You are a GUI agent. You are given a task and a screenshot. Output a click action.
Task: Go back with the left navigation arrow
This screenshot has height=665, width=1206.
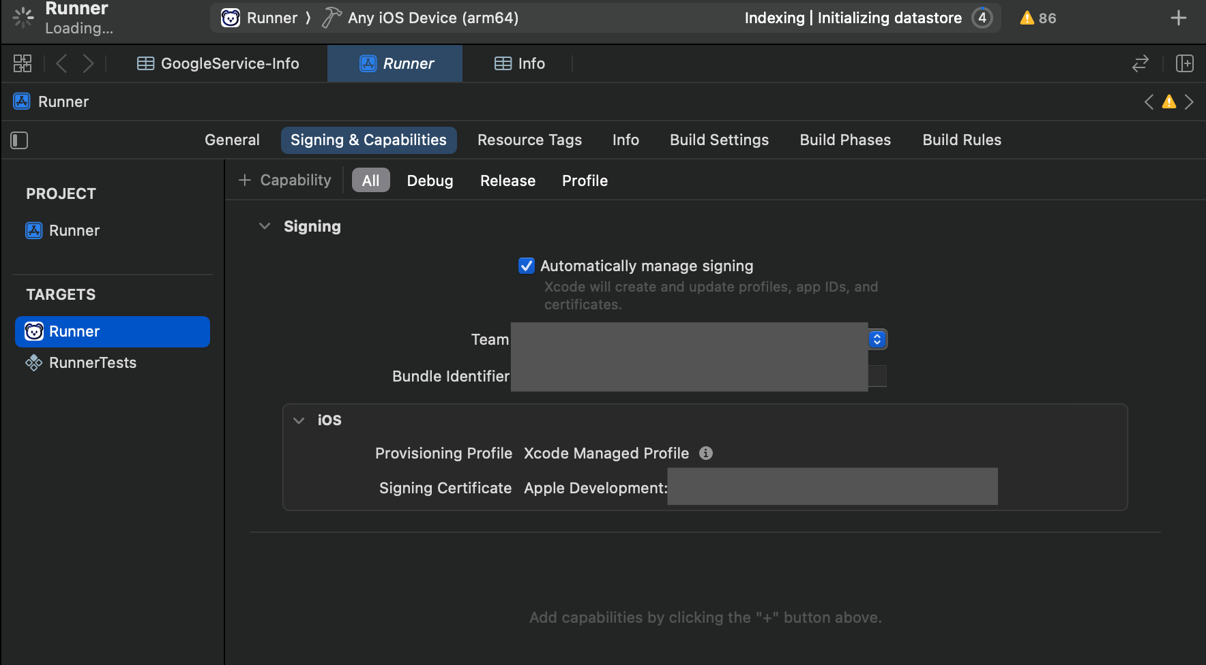61,63
